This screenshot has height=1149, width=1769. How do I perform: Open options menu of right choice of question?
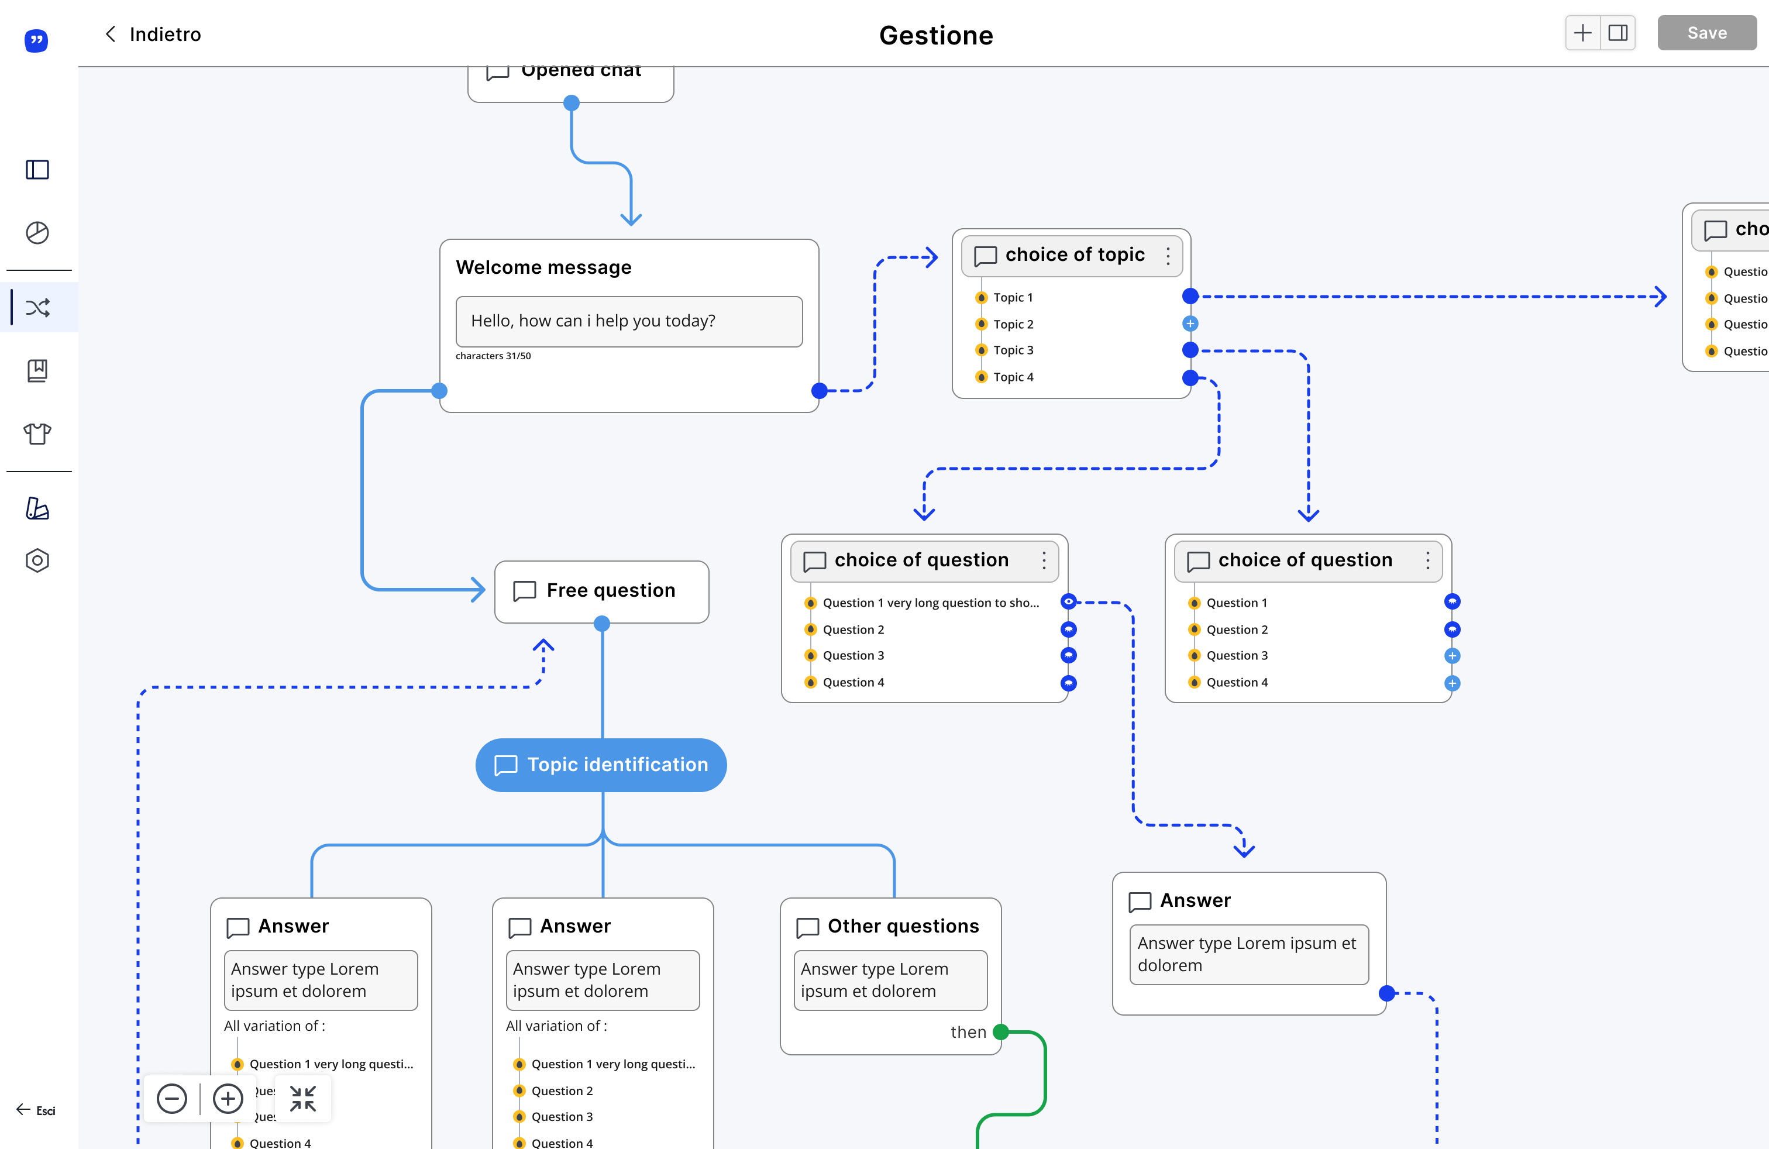pyautogui.click(x=1428, y=560)
